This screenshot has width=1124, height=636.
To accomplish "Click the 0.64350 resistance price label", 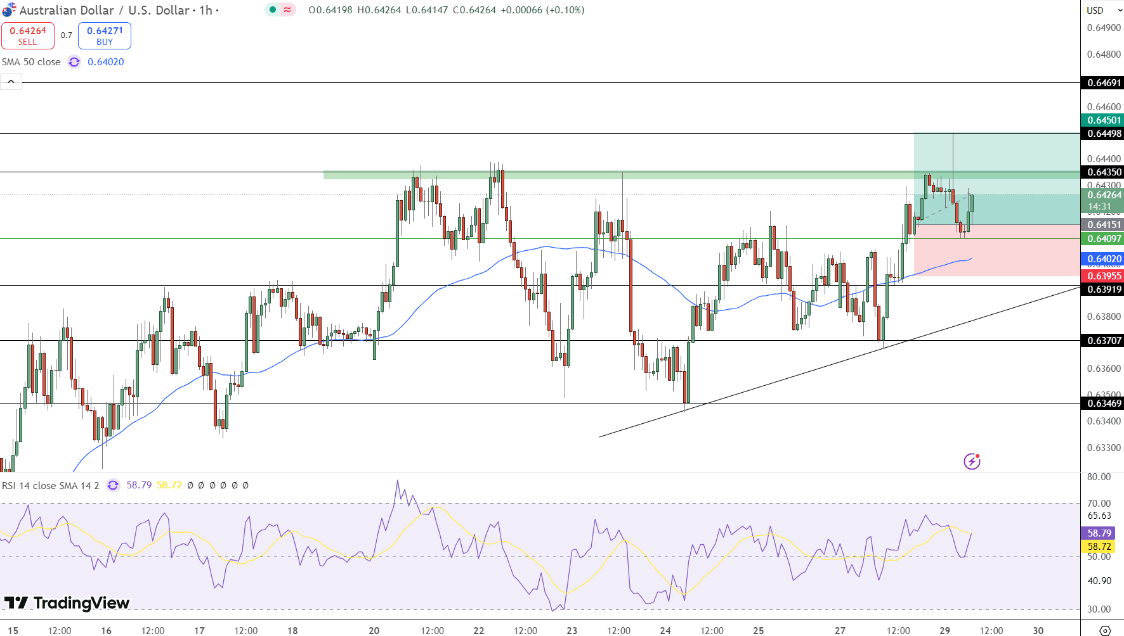I will [x=1104, y=172].
